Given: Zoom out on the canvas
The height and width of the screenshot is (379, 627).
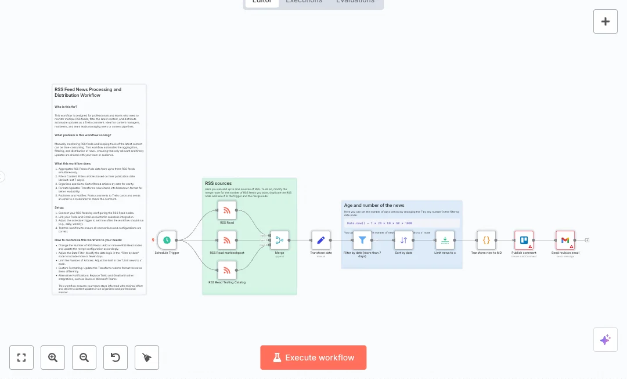Looking at the screenshot, I should [84, 358].
